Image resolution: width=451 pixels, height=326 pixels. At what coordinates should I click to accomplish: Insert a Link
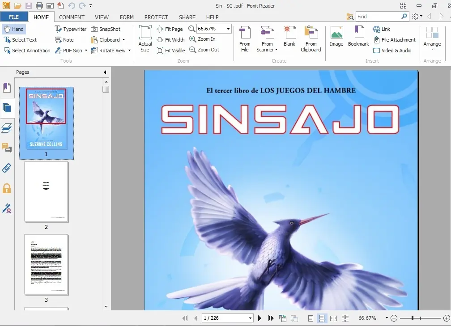click(x=381, y=29)
